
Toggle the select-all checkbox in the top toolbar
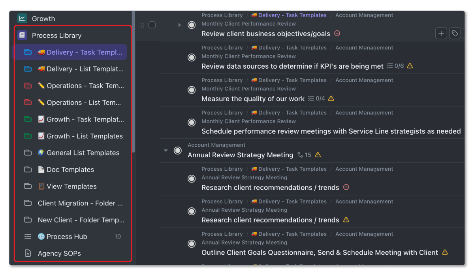tap(152, 24)
